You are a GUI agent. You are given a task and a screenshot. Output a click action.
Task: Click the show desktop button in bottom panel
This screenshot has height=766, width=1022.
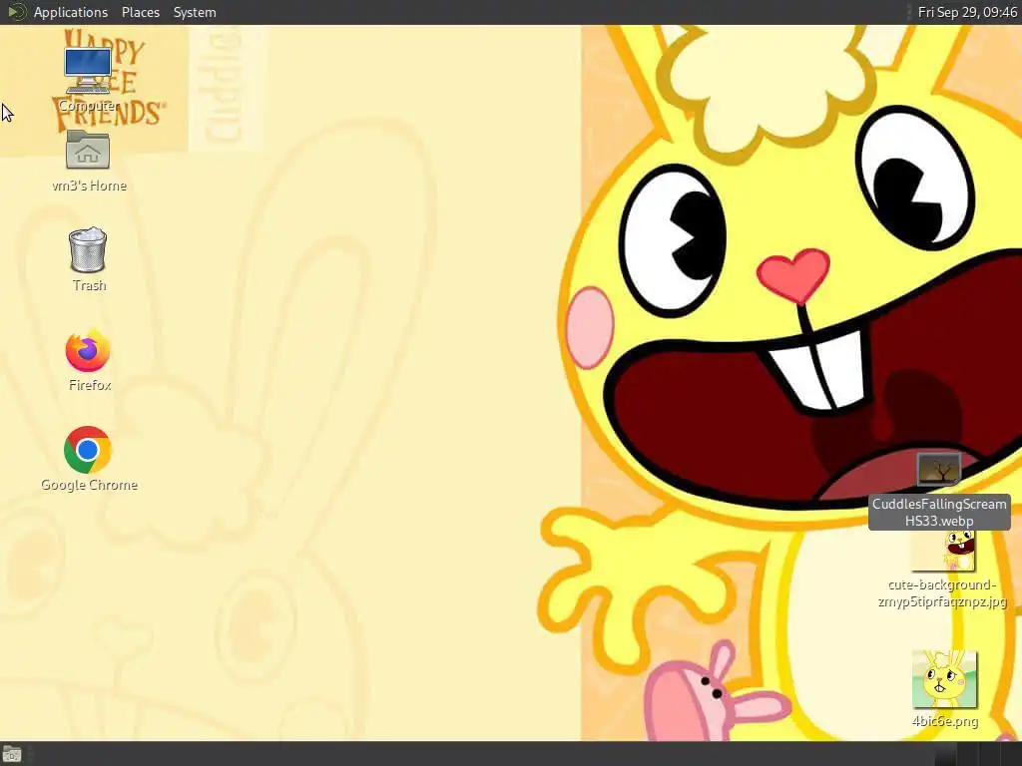pyautogui.click(x=12, y=754)
